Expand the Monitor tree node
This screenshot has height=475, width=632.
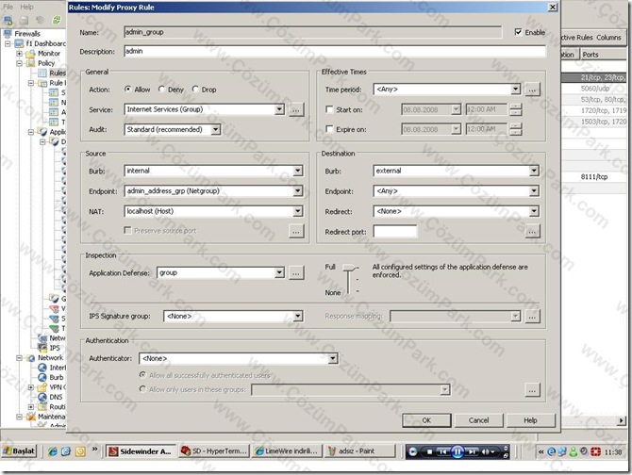pos(19,53)
